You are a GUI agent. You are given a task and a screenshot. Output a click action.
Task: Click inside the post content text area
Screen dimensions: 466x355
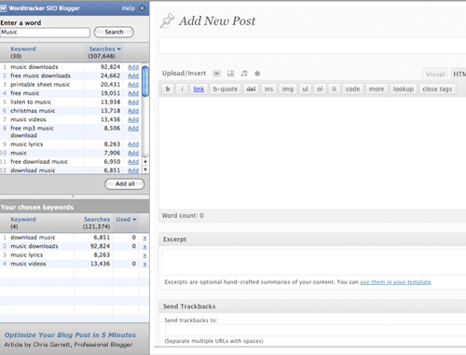(x=312, y=153)
